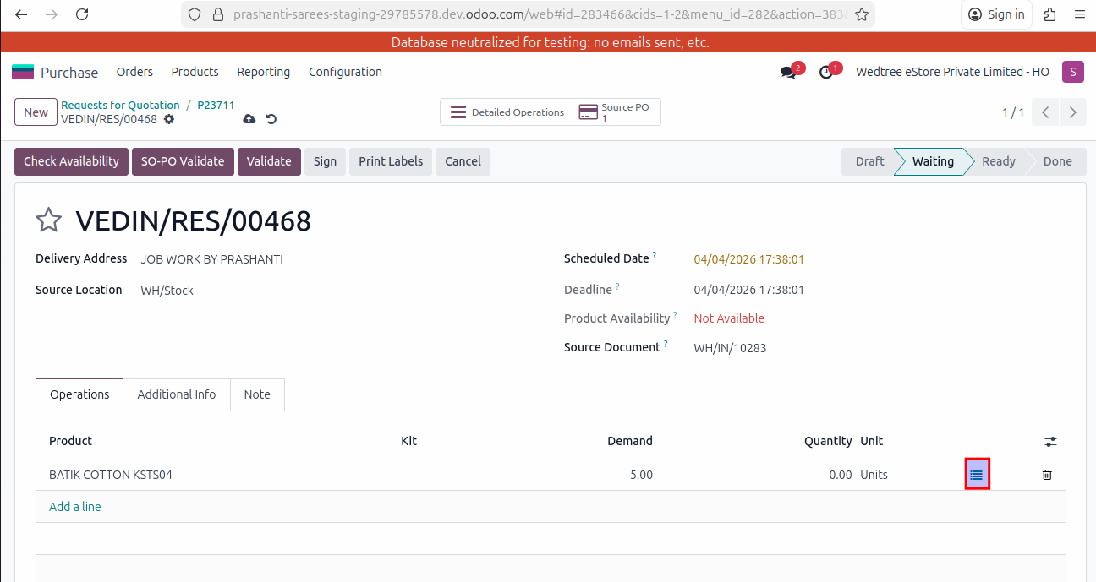Click the Sign in button in browser
The width and height of the screenshot is (1096, 582).
(x=996, y=14)
